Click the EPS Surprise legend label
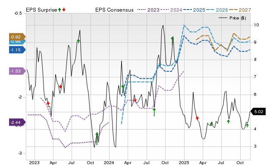The width and height of the screenshot is (276, 165). (x=41, y=10)
